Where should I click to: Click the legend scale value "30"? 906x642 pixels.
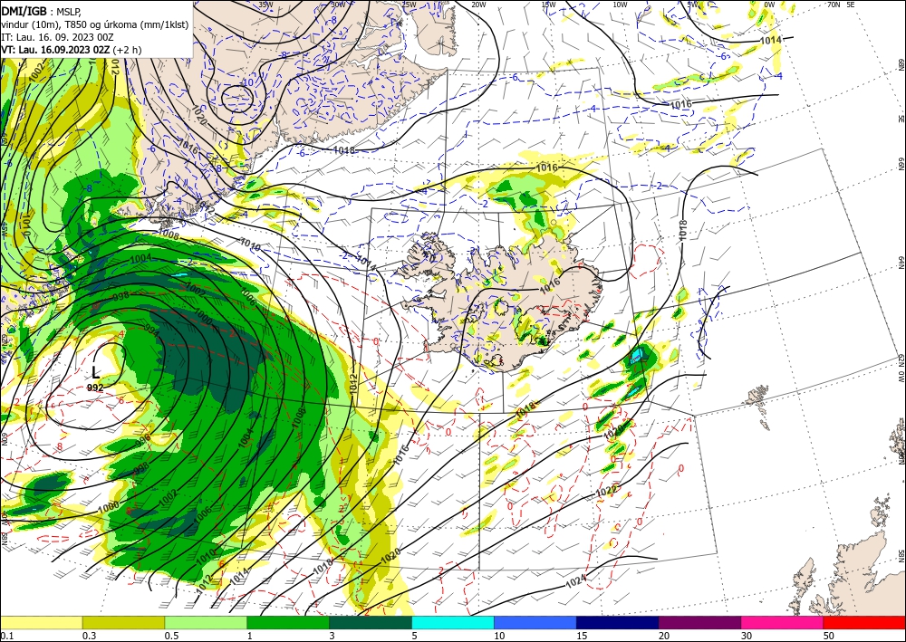coord(747,636)
